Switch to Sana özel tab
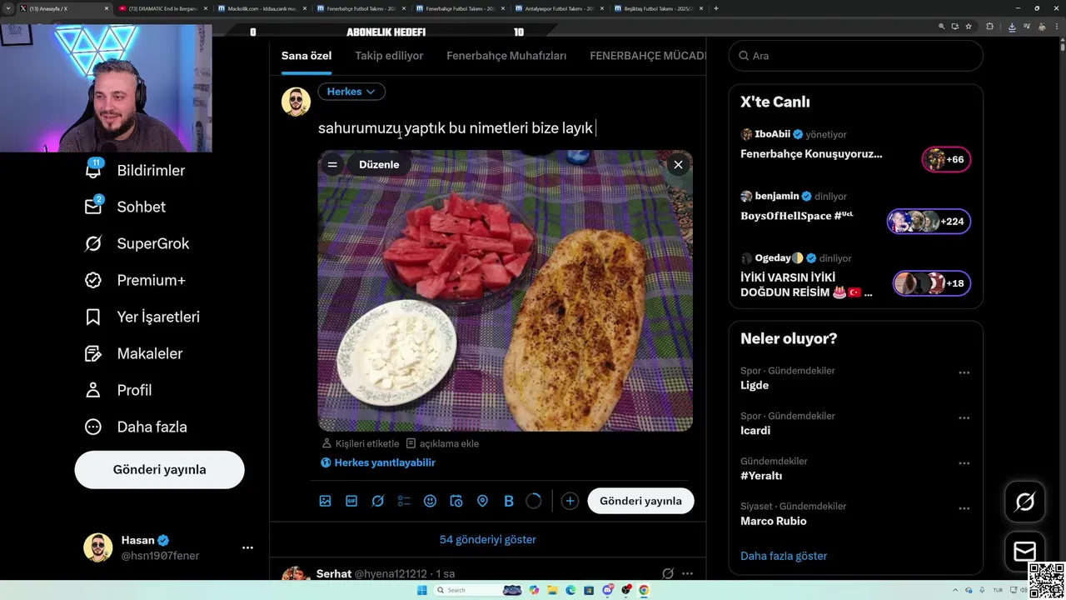 [306, 56]
